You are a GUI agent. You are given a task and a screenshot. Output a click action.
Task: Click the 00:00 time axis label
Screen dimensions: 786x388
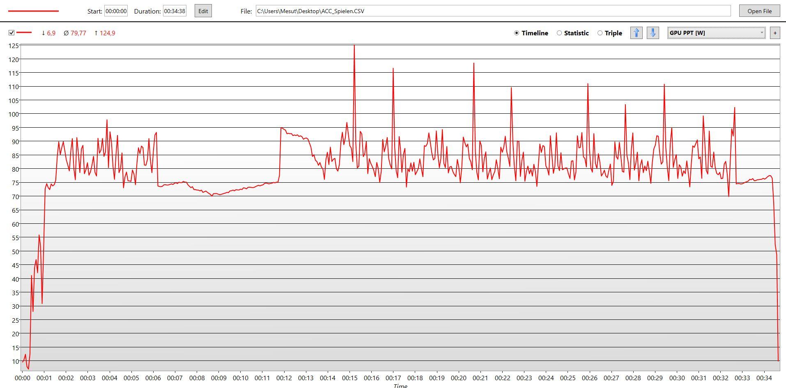tap(23, 378)
